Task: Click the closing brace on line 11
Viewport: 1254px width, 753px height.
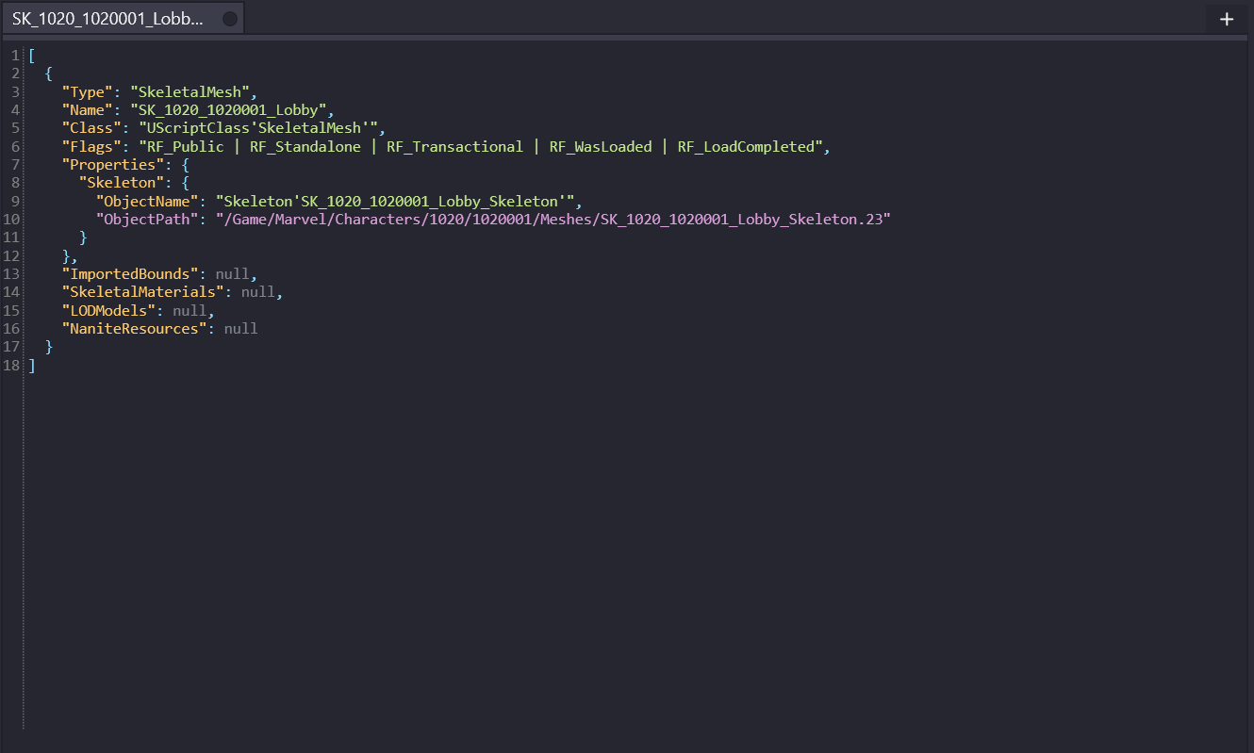Action: click(x=83, y=237)
